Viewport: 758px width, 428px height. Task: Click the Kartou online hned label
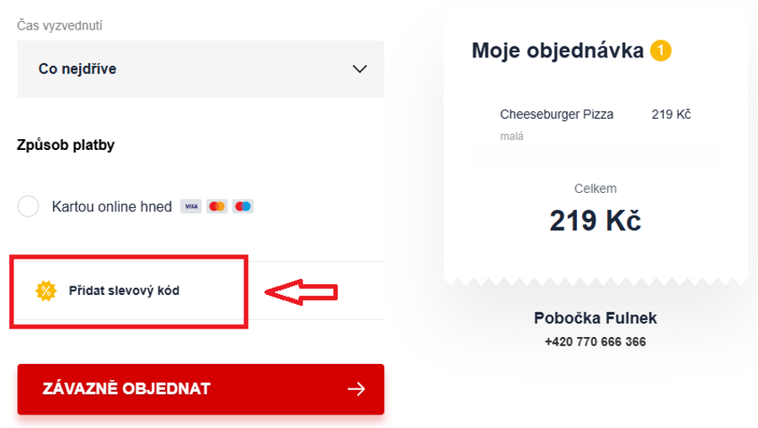pos(111,206)
